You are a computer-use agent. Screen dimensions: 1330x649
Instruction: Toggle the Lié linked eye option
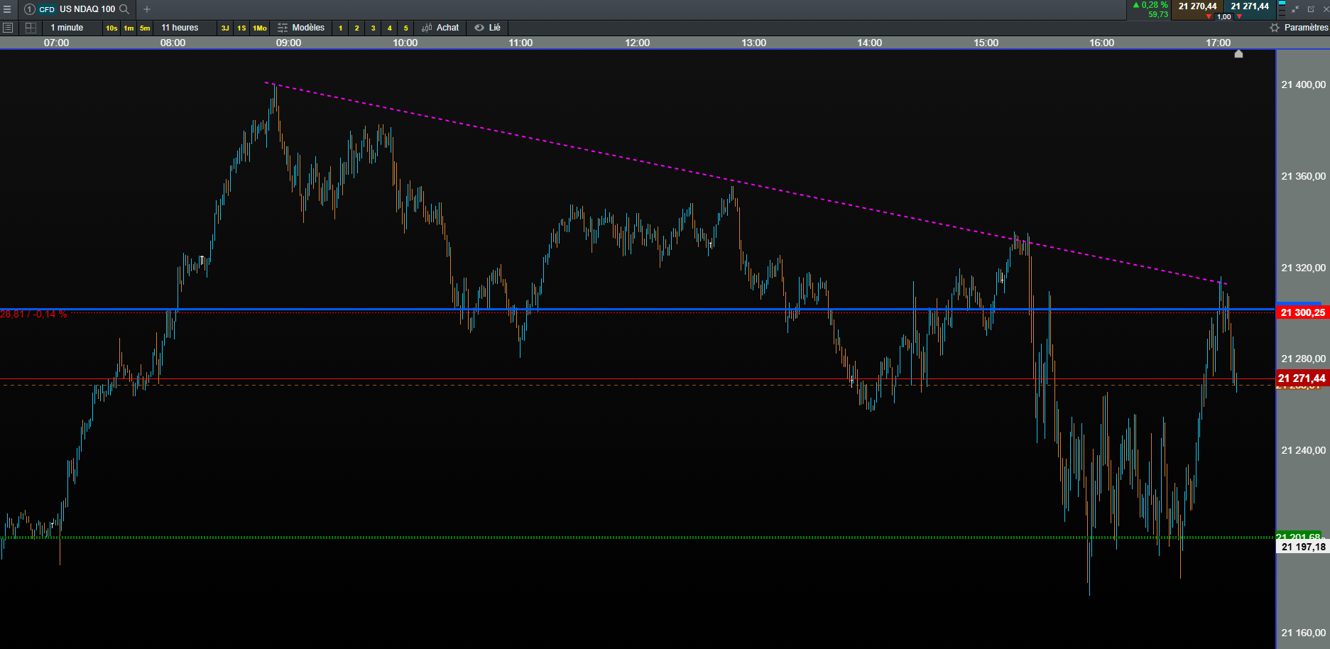(488, 28)
